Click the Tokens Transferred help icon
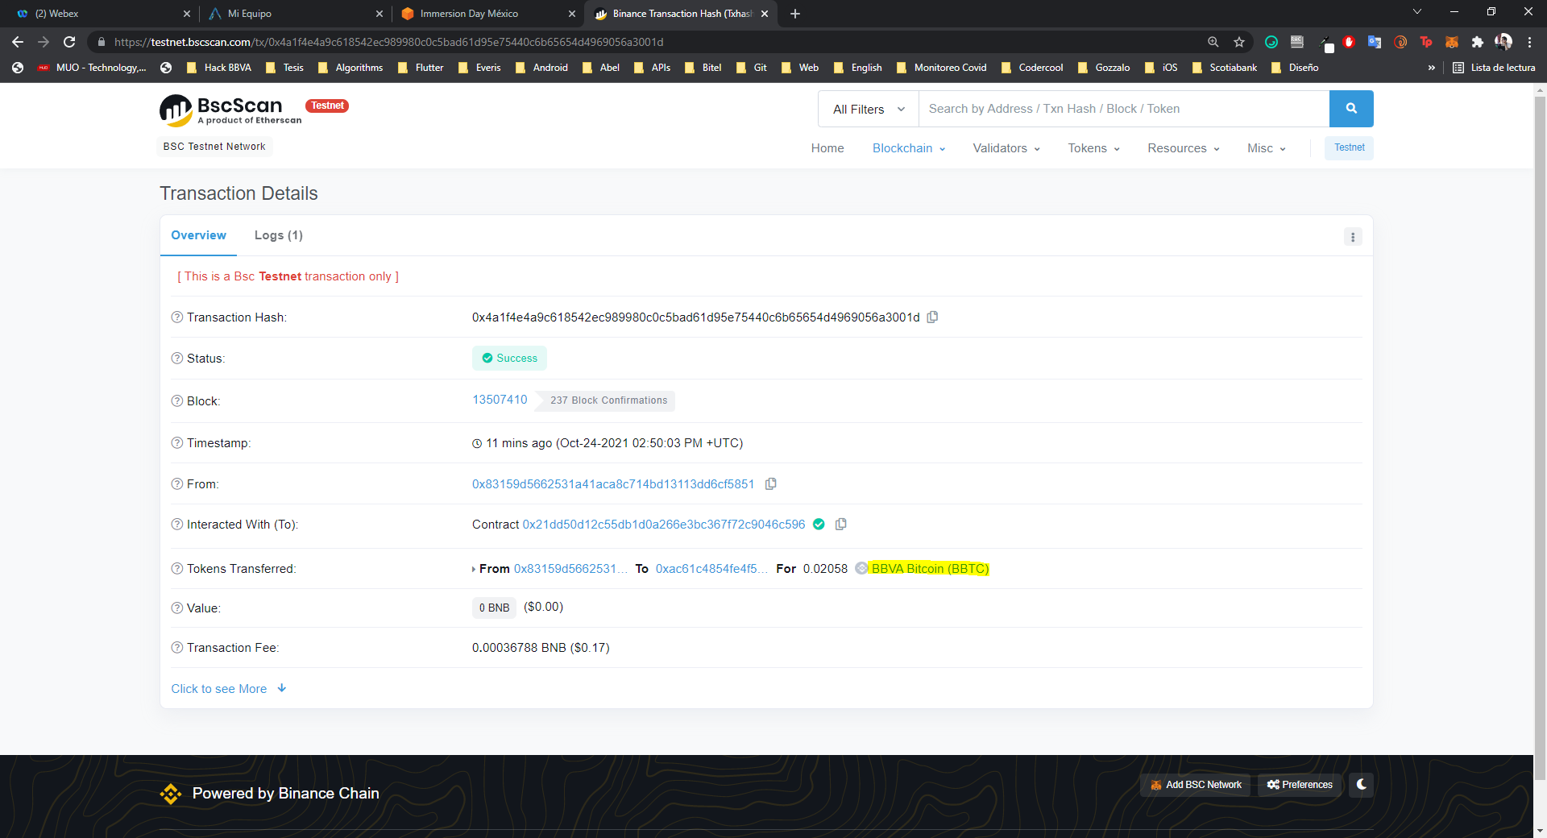This screenshot has height=838, width=1547. tap(177, 569)
